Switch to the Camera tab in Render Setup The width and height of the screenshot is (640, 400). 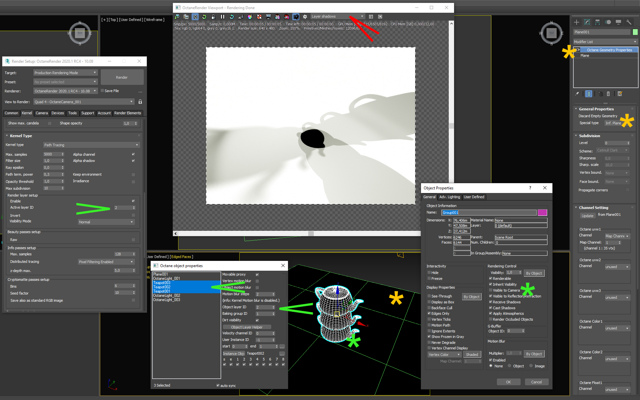point(42,113)
